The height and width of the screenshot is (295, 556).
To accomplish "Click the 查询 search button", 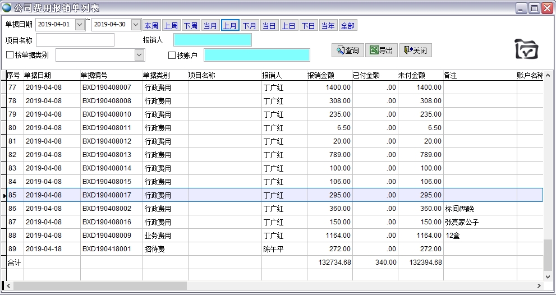I will 348,50.
